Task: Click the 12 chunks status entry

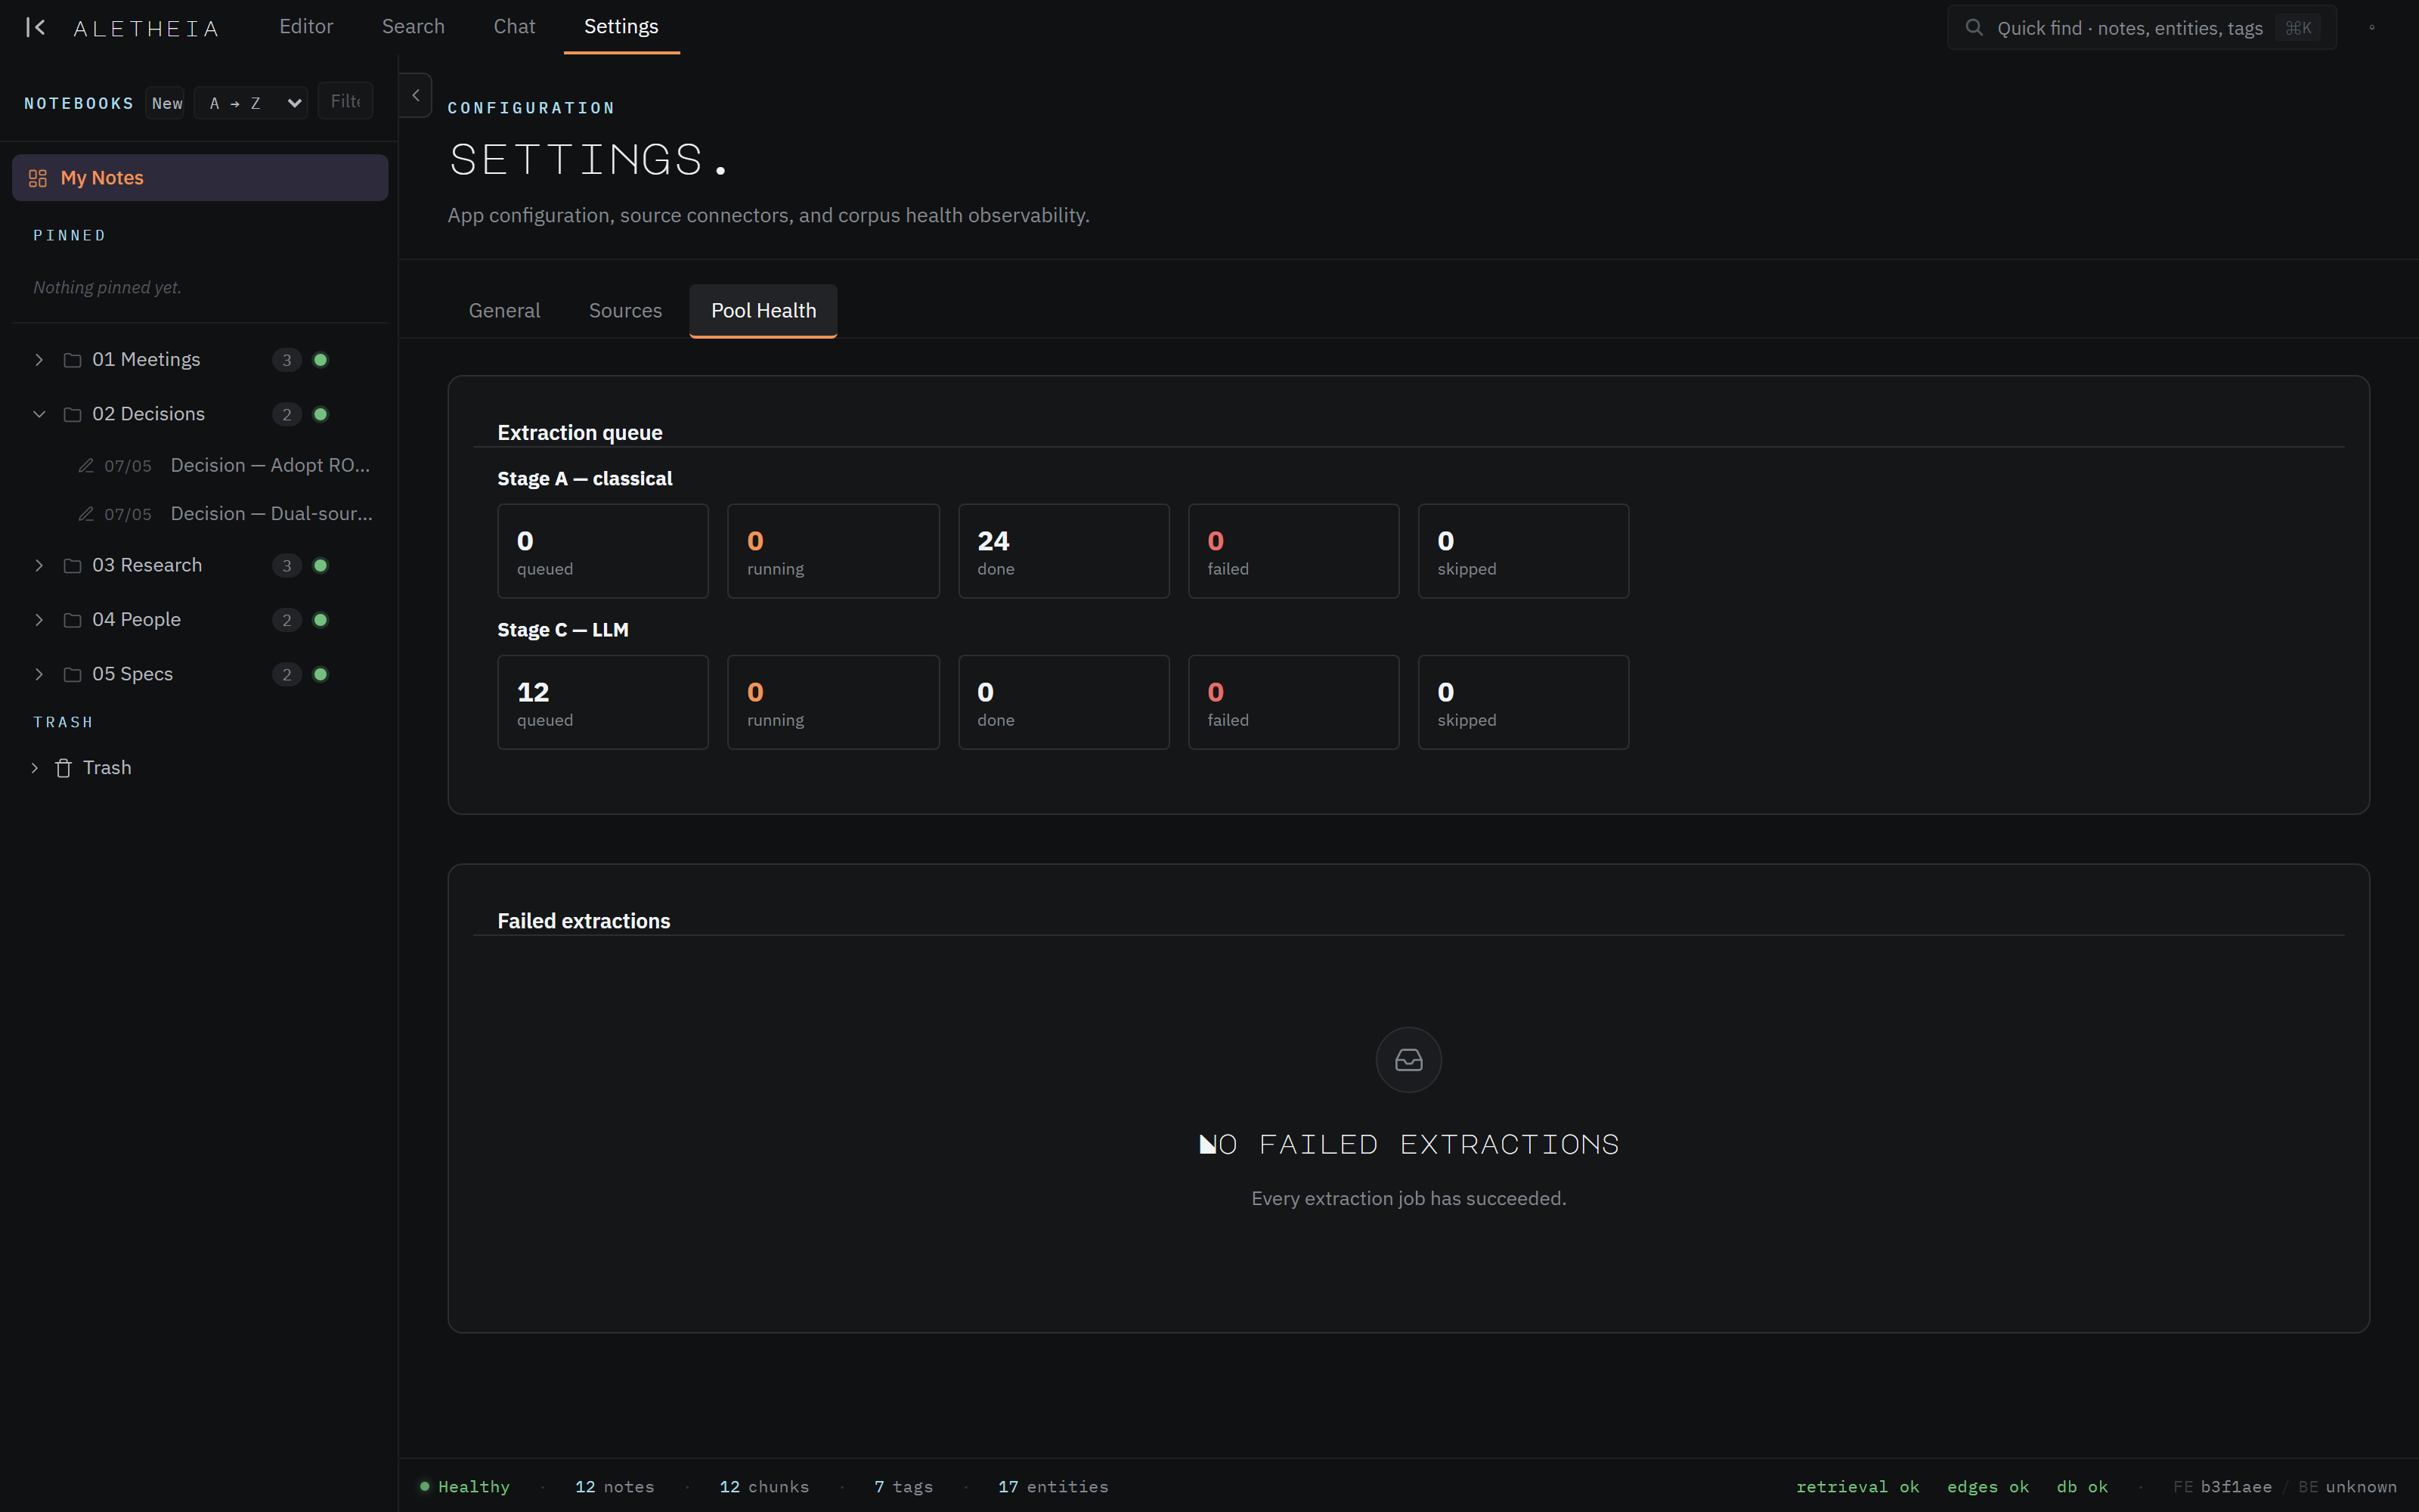Action: tap(763, 1487)
